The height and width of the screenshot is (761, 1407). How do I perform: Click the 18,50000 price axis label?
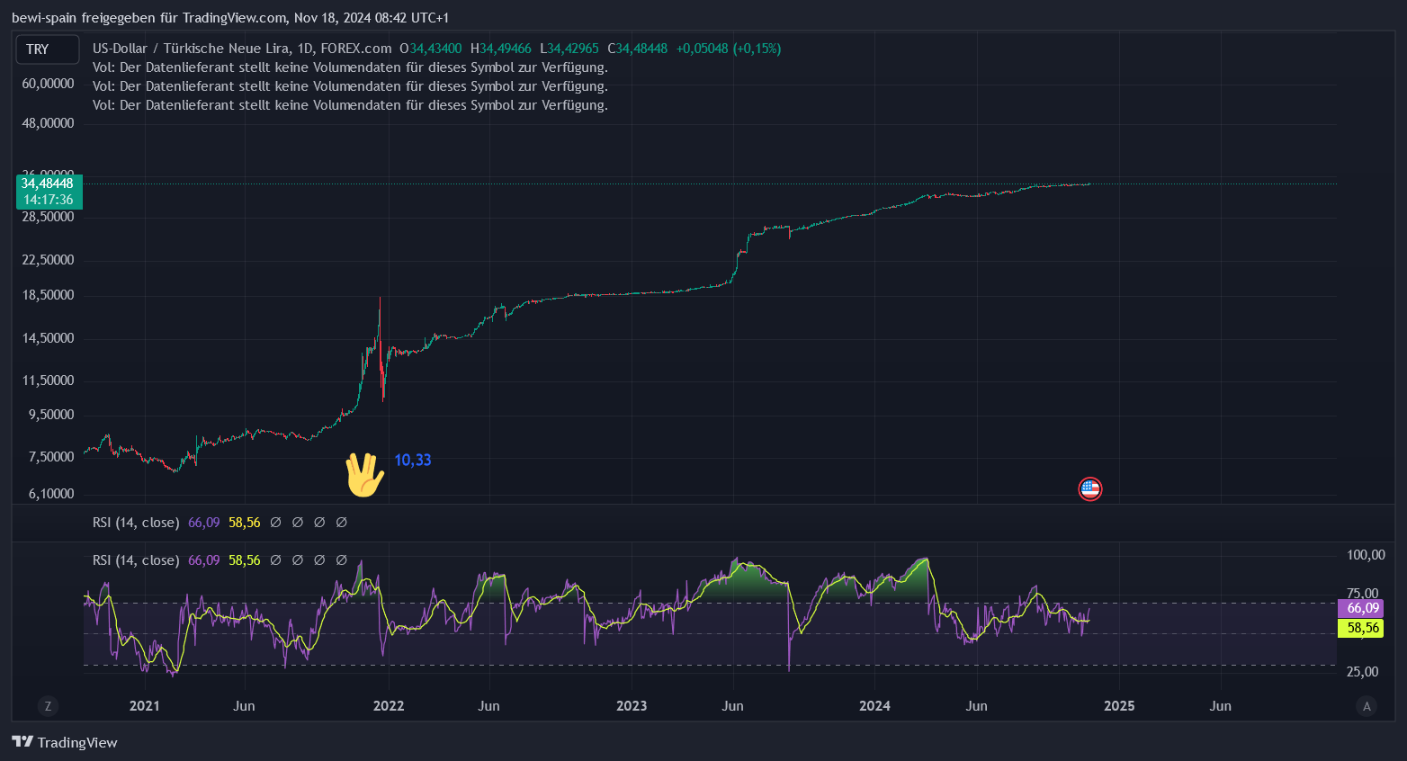(48, 295)
